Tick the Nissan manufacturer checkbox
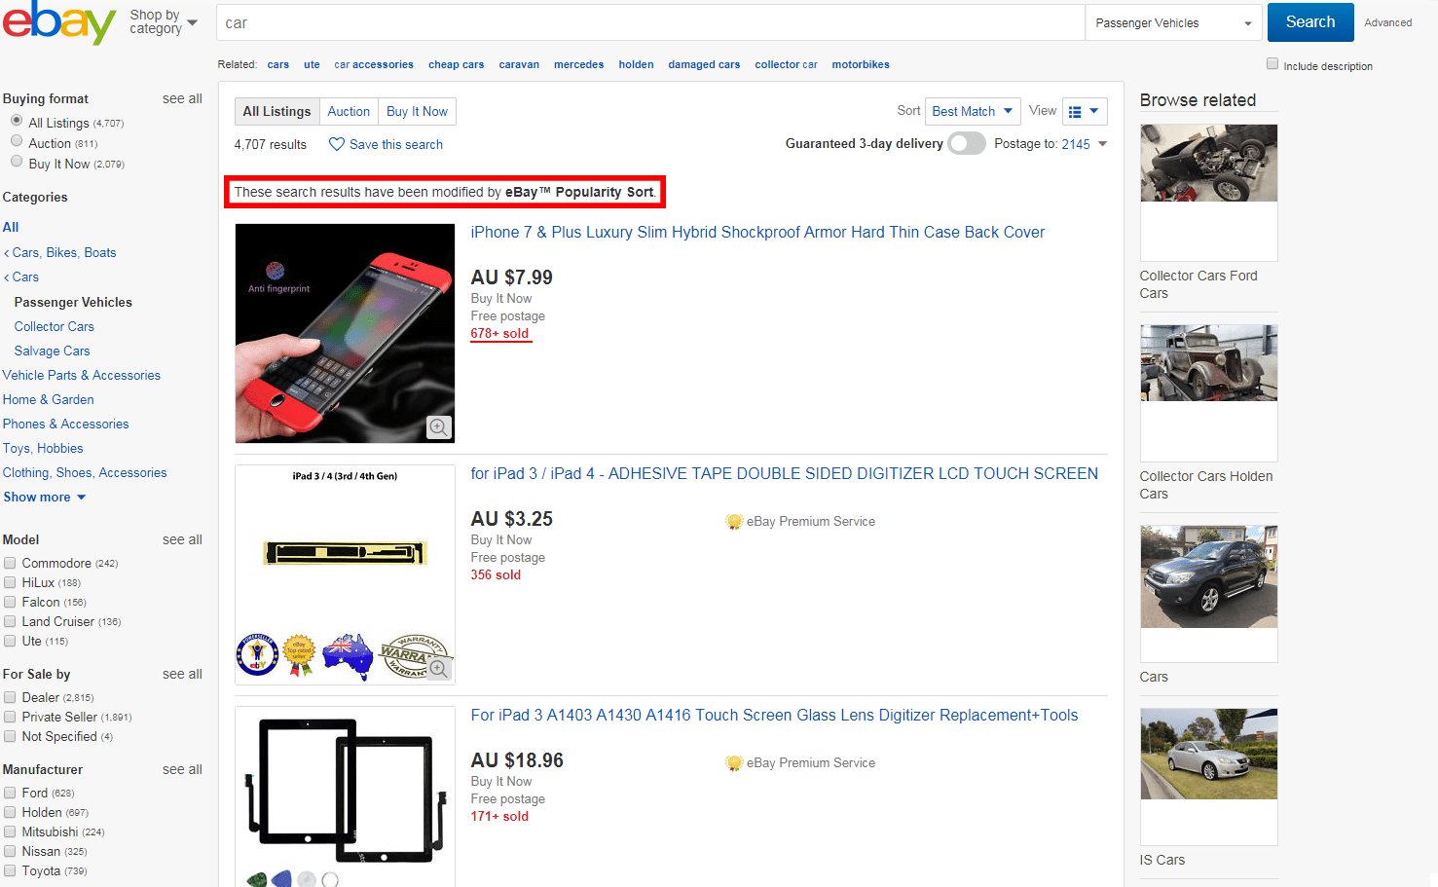This screenshot has height=887, width=1438. point(10,851)
